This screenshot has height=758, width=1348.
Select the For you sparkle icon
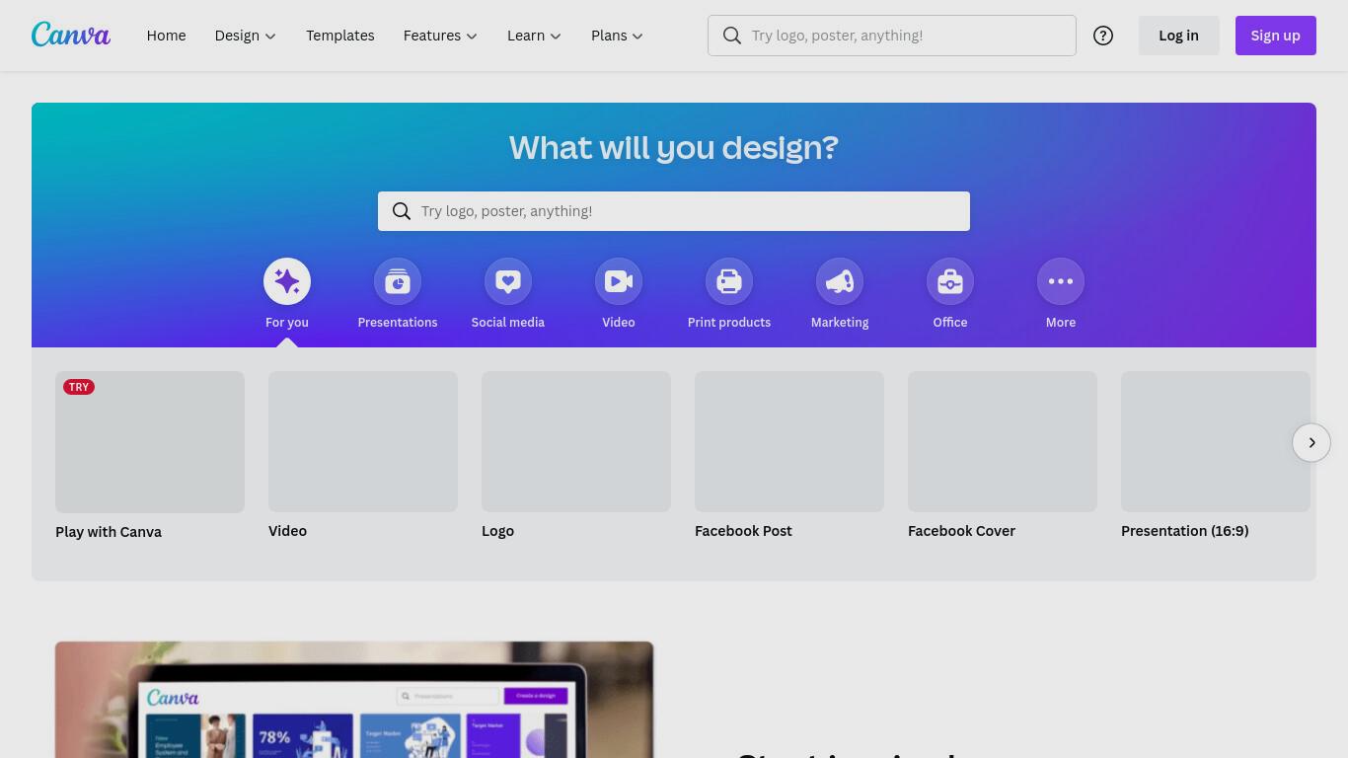pyautogui.click(x=287, y=281)
